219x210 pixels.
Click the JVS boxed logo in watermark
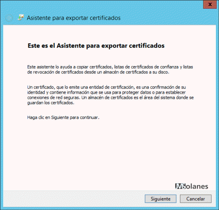[180, 186]
